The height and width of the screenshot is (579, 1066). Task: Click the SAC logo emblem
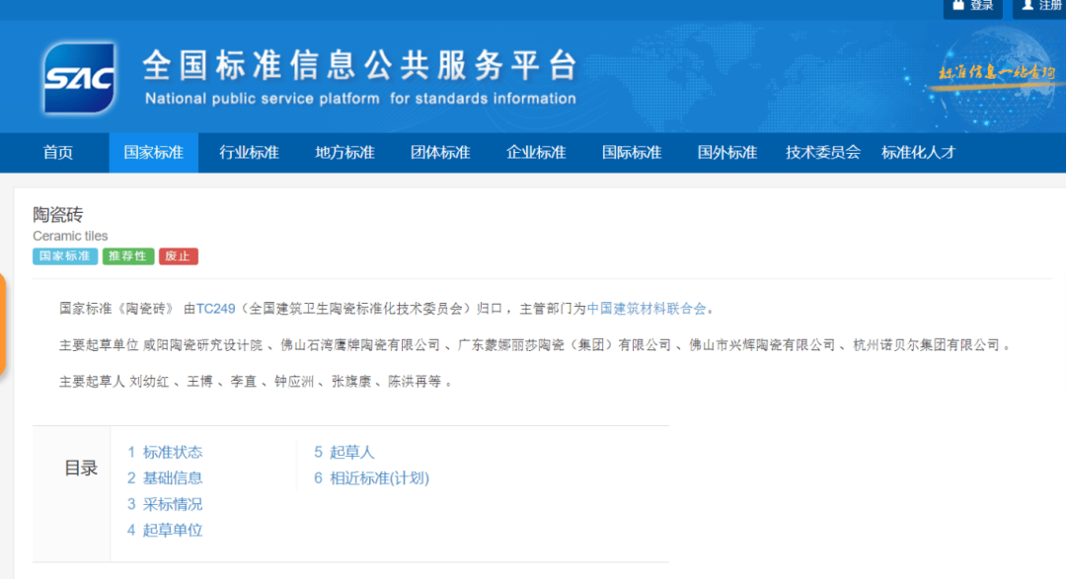click(77, 76)
